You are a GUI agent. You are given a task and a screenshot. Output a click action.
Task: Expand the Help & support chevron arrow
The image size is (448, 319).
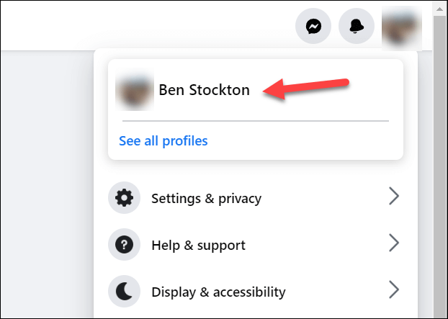pyautogui.click(x=393, y=243)
